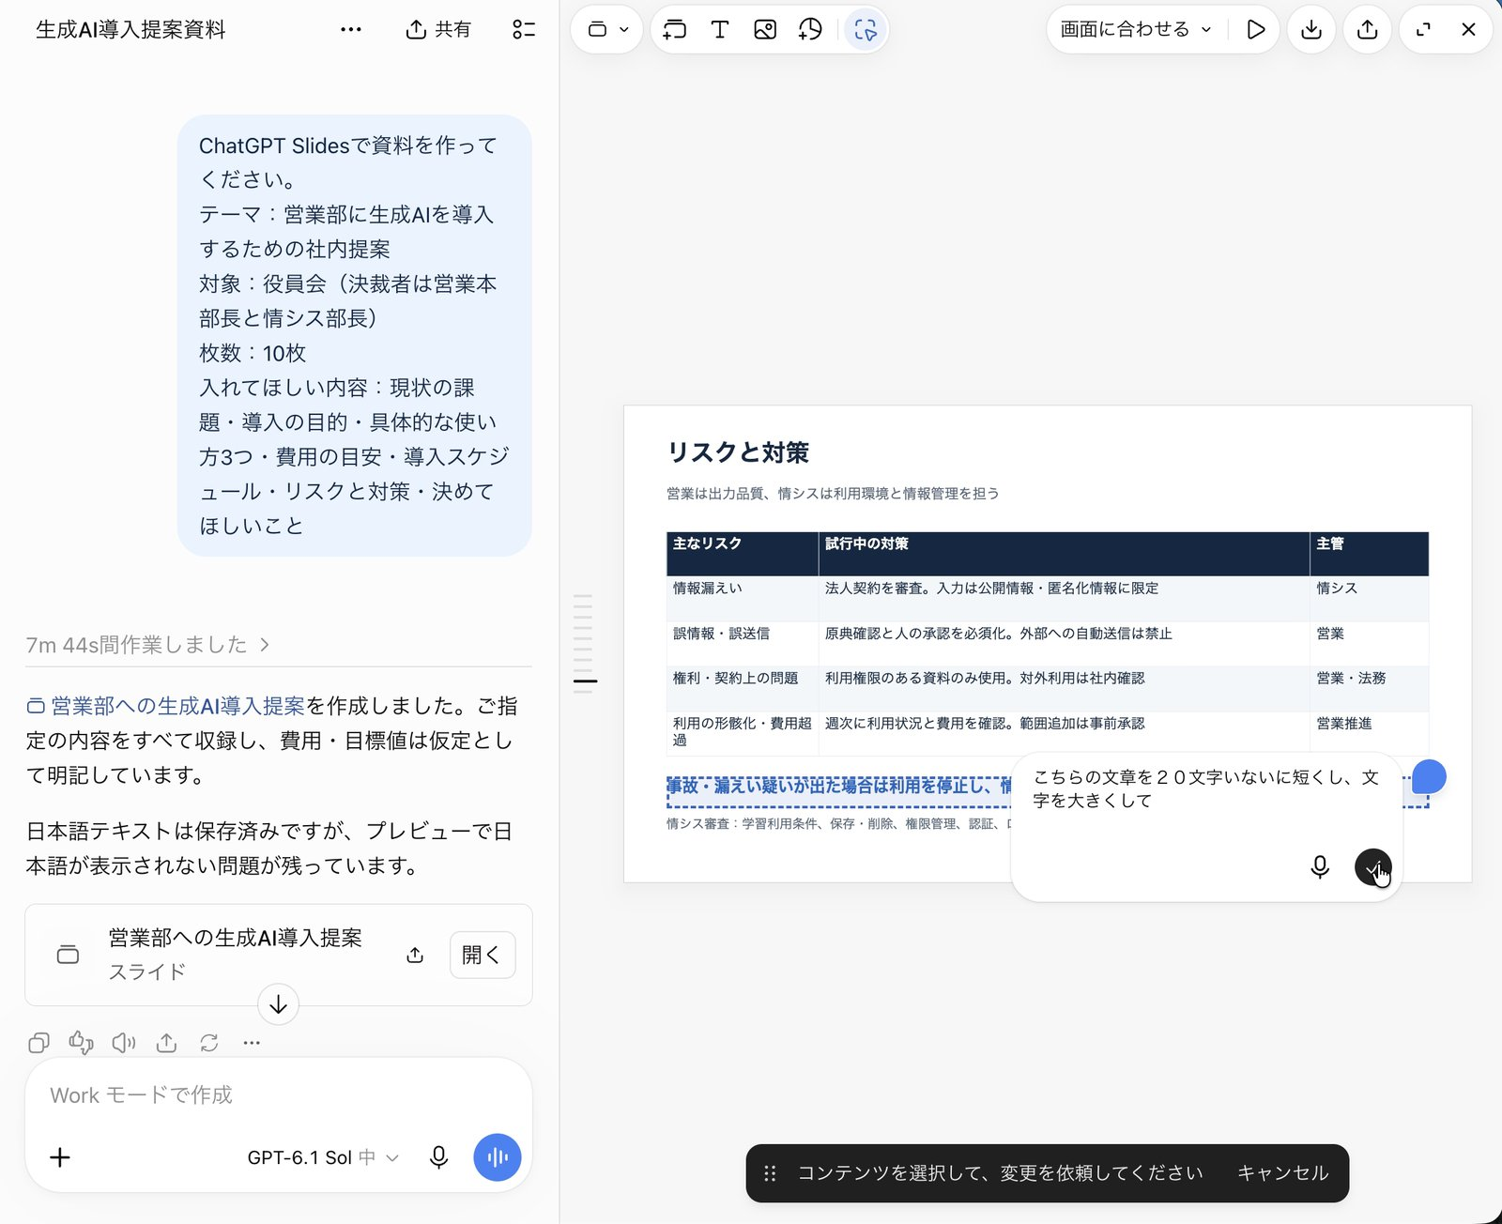
Task: Click キャンセル in the bottom bar
Action: [x=1282, y=1172]
